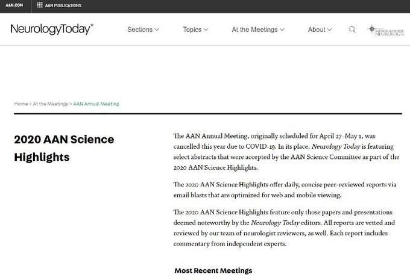The image size is (410, 280).
Task: Click the search magnifier icon
Action: pyautogui.click(x=352, y=30)
